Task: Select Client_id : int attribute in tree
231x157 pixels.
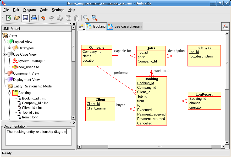Action: pyautogui.click(x=32, y=108)
